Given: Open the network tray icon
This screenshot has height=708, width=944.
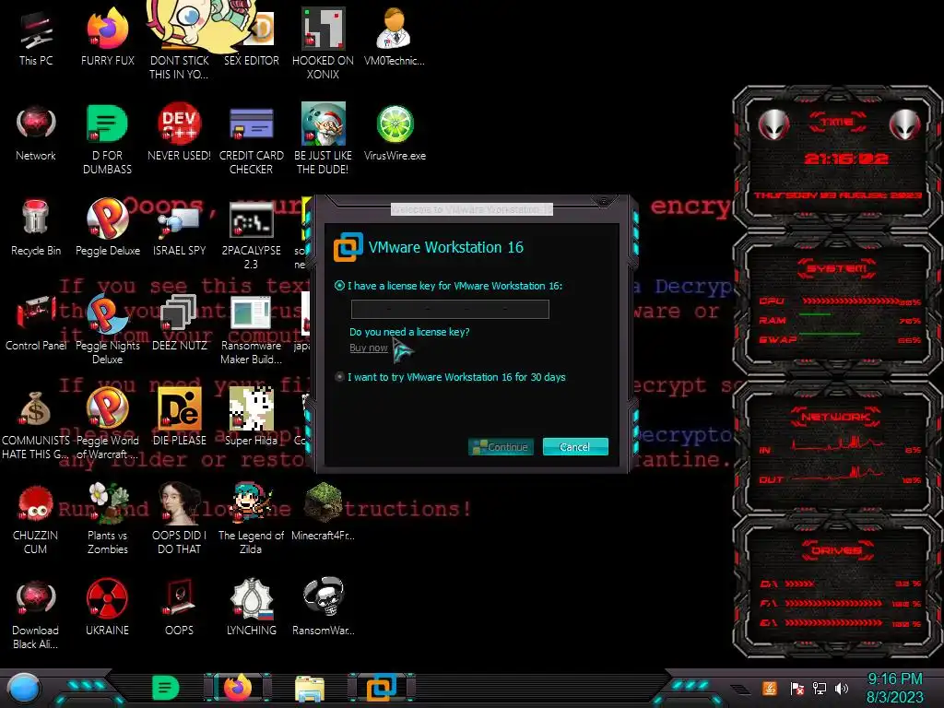Looking at the screenshot, I should 820,688.
